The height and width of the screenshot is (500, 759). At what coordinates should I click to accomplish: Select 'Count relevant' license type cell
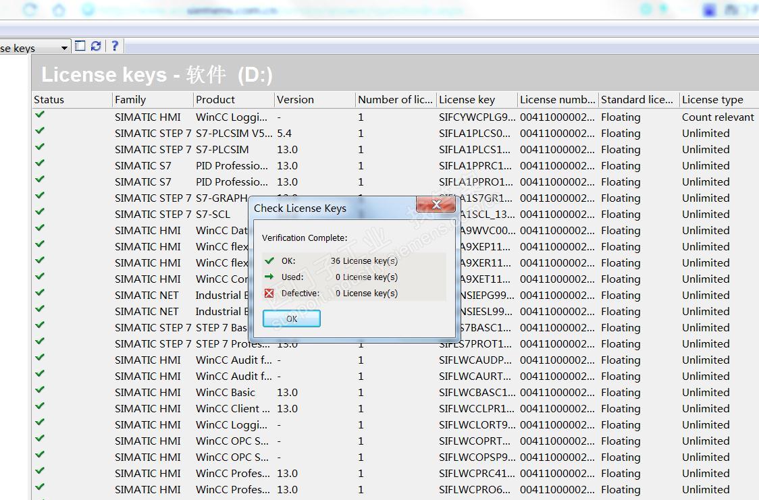click(x=718, y=117)
